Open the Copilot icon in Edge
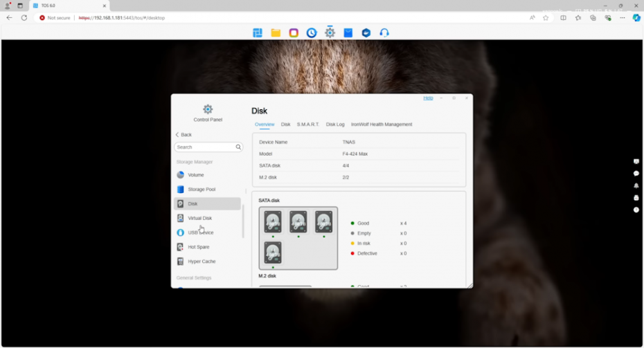Screen dimensions: 644x348 pyautogui.click(x=636, y=18)
